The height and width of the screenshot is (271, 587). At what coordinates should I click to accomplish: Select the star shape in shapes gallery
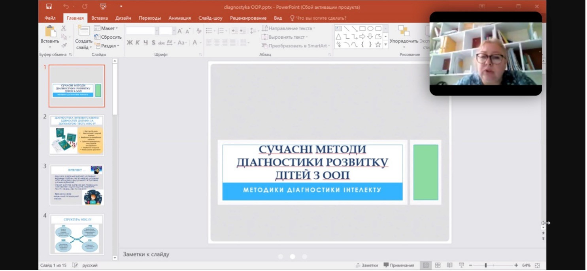pos(378,45)
